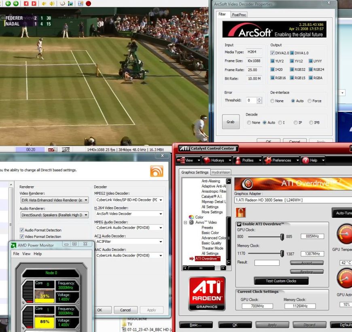Open the MPEG2 Video Decoder dropdown
The height and width of the screenshot is (332, 352).
tap(129, 200)
